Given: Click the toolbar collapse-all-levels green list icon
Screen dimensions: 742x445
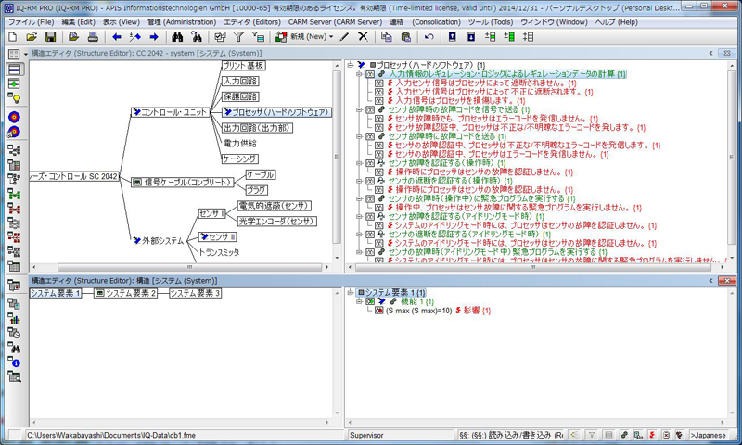Looking at the screenshot, I should (x=509, y=37).
